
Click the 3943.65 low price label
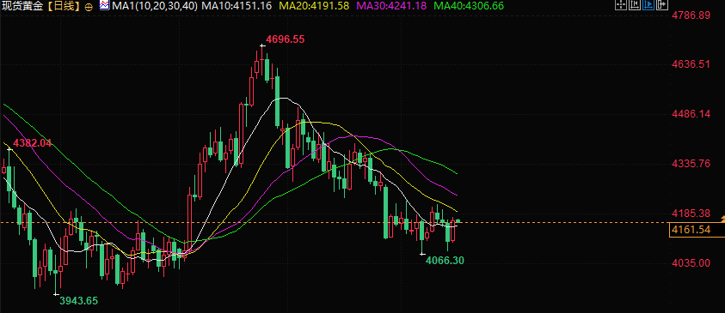[79, 301]
